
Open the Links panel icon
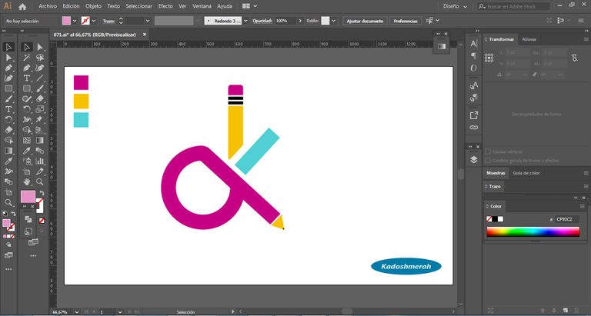pyautogui.click(x=474, y=128)
